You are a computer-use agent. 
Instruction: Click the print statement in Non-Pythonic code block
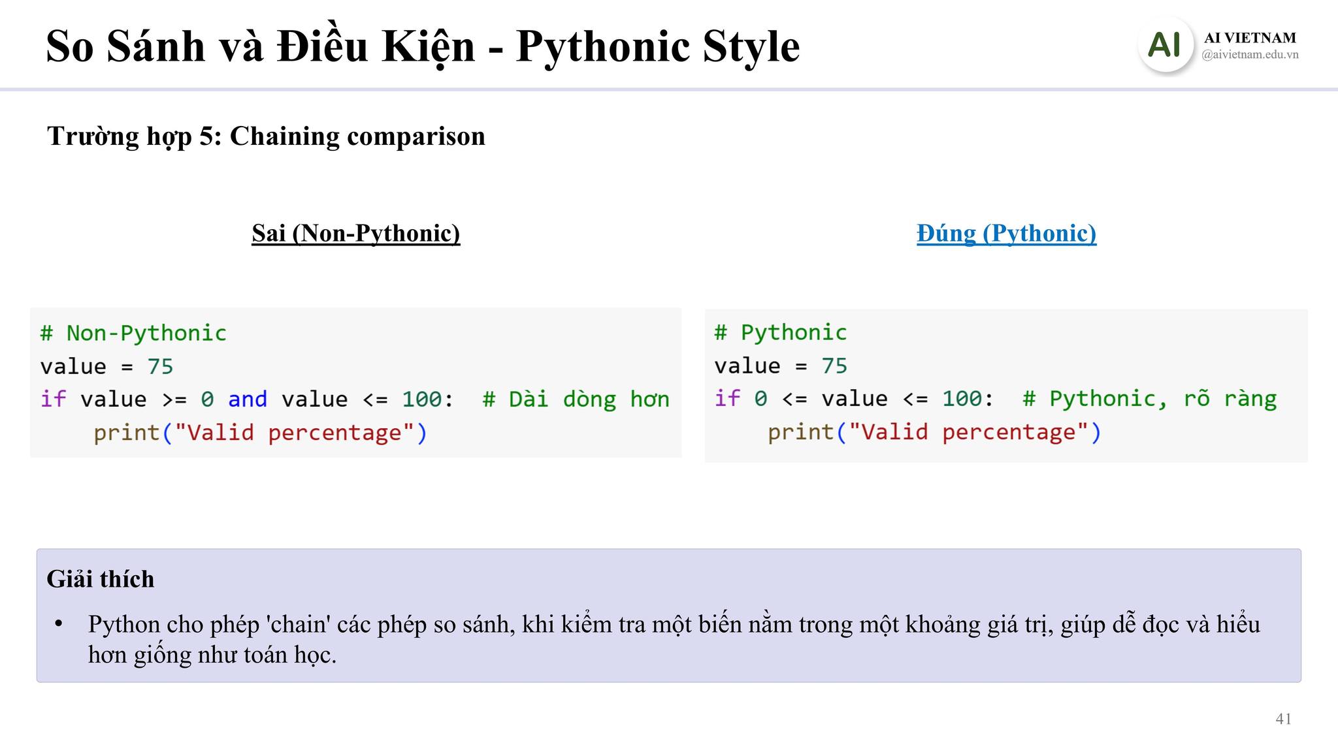pos(260,433)
